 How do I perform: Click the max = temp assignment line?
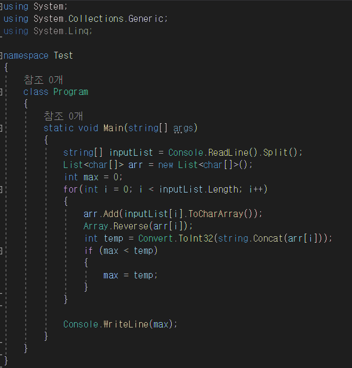coord(131,275)
